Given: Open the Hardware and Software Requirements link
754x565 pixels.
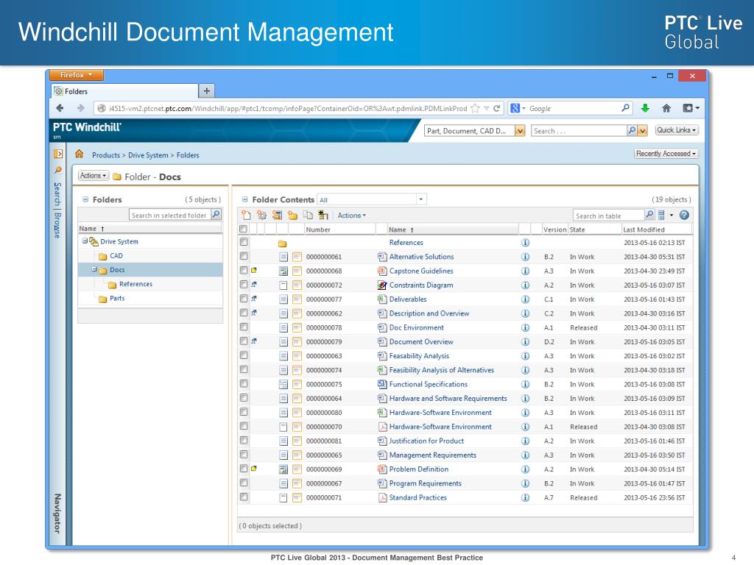Looking at the screenshot, I should [x=448, y=398].
